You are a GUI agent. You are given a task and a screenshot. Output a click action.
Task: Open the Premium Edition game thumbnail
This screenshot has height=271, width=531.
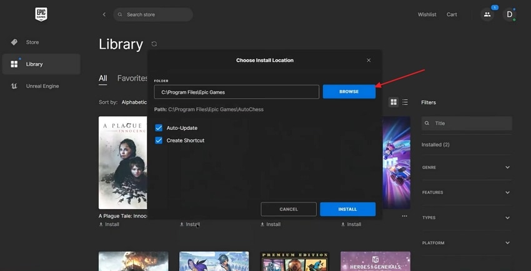295,261
